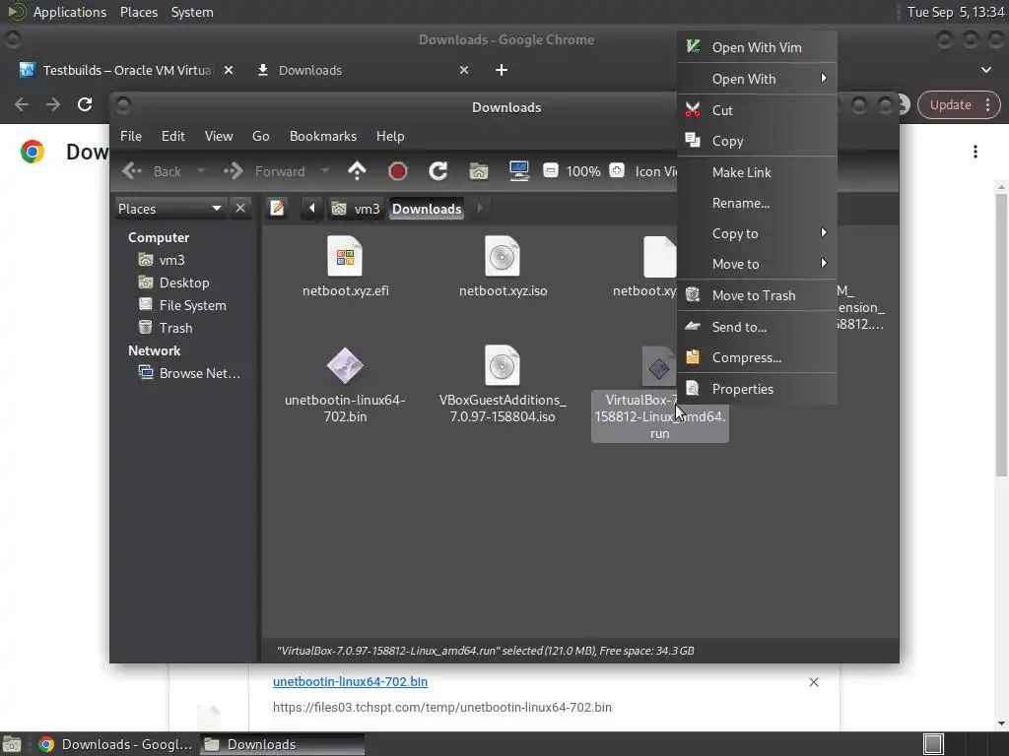The image size is (1009, 756).
Task: Open File System in sidebar
Action: click(x=182, y=305)
